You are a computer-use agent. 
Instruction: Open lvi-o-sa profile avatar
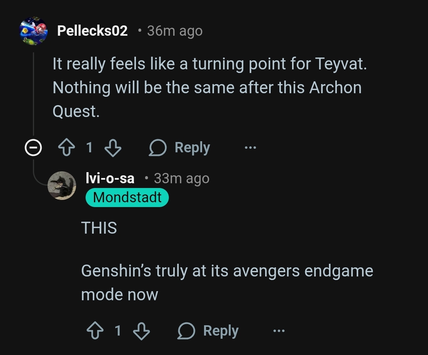pos(62,186)
